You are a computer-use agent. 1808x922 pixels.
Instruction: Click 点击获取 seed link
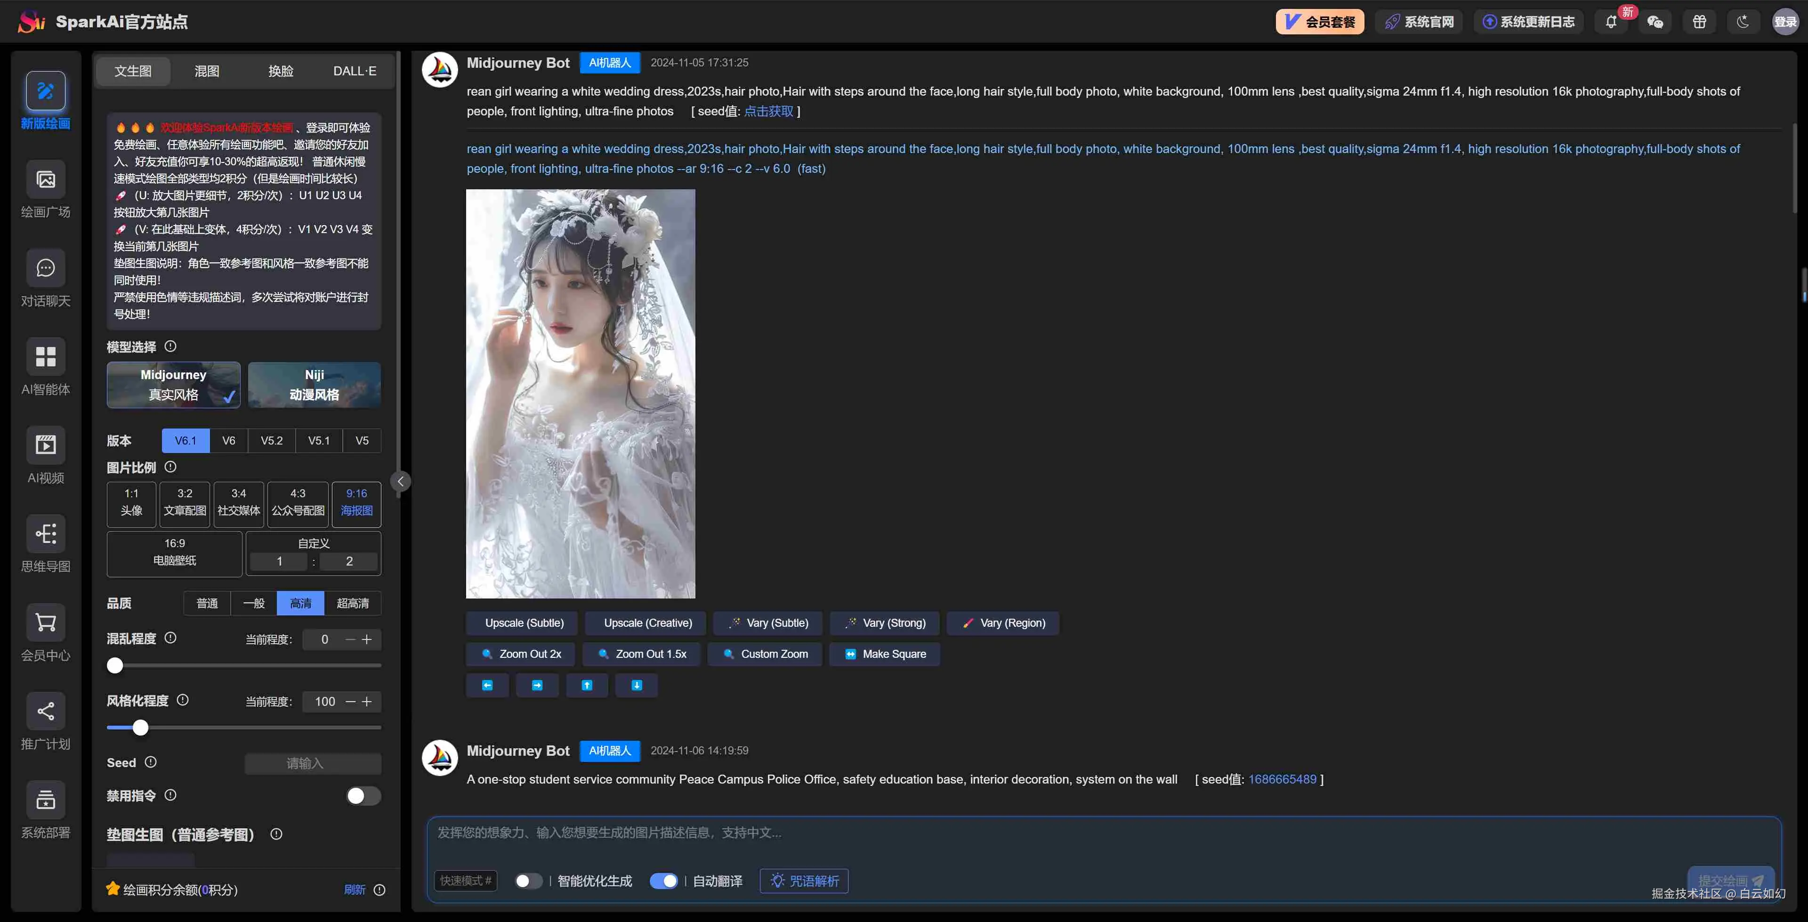point(768,111)
